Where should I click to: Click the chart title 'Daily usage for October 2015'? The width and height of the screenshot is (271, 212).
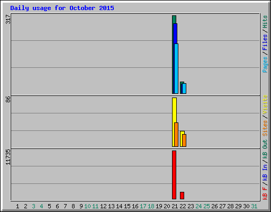62,8
